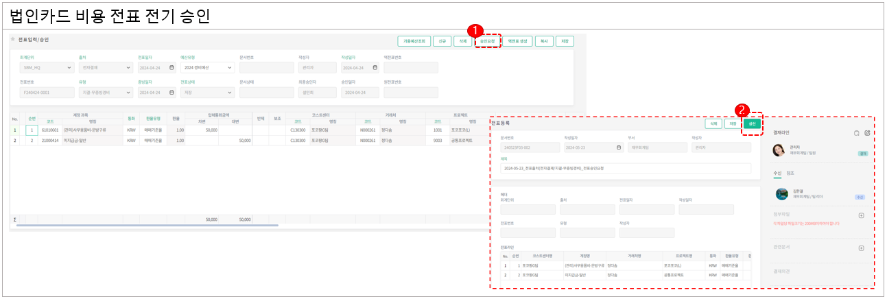887x299 pixels.
Task: Expand the 전표상태 저장 dropdown
Action: 228,92
